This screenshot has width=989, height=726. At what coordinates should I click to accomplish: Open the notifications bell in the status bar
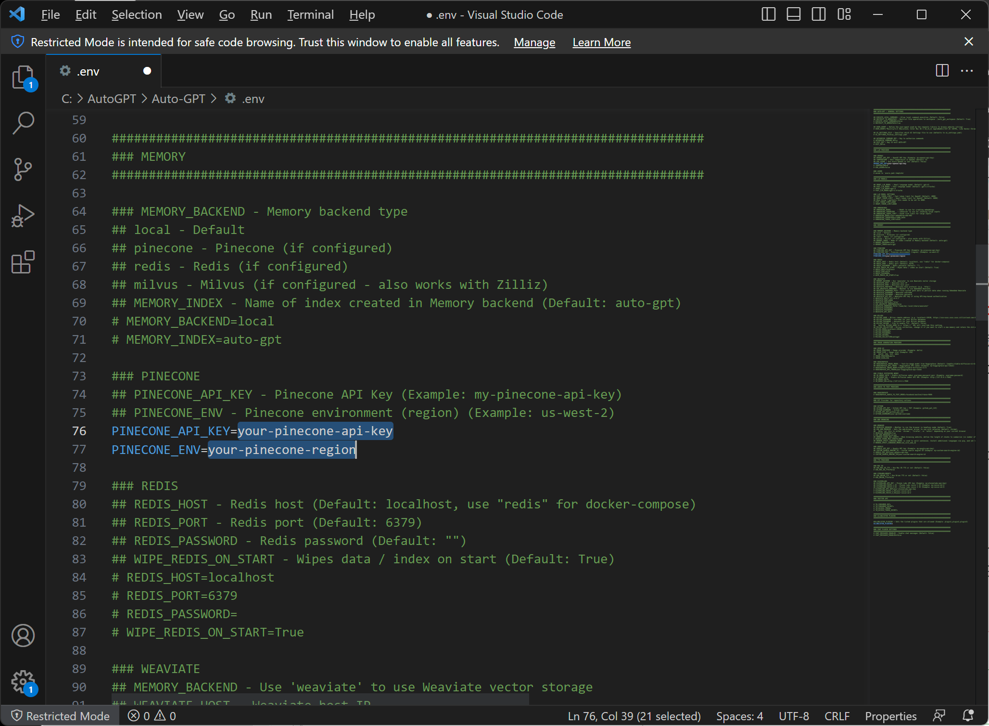coord(968,715)
